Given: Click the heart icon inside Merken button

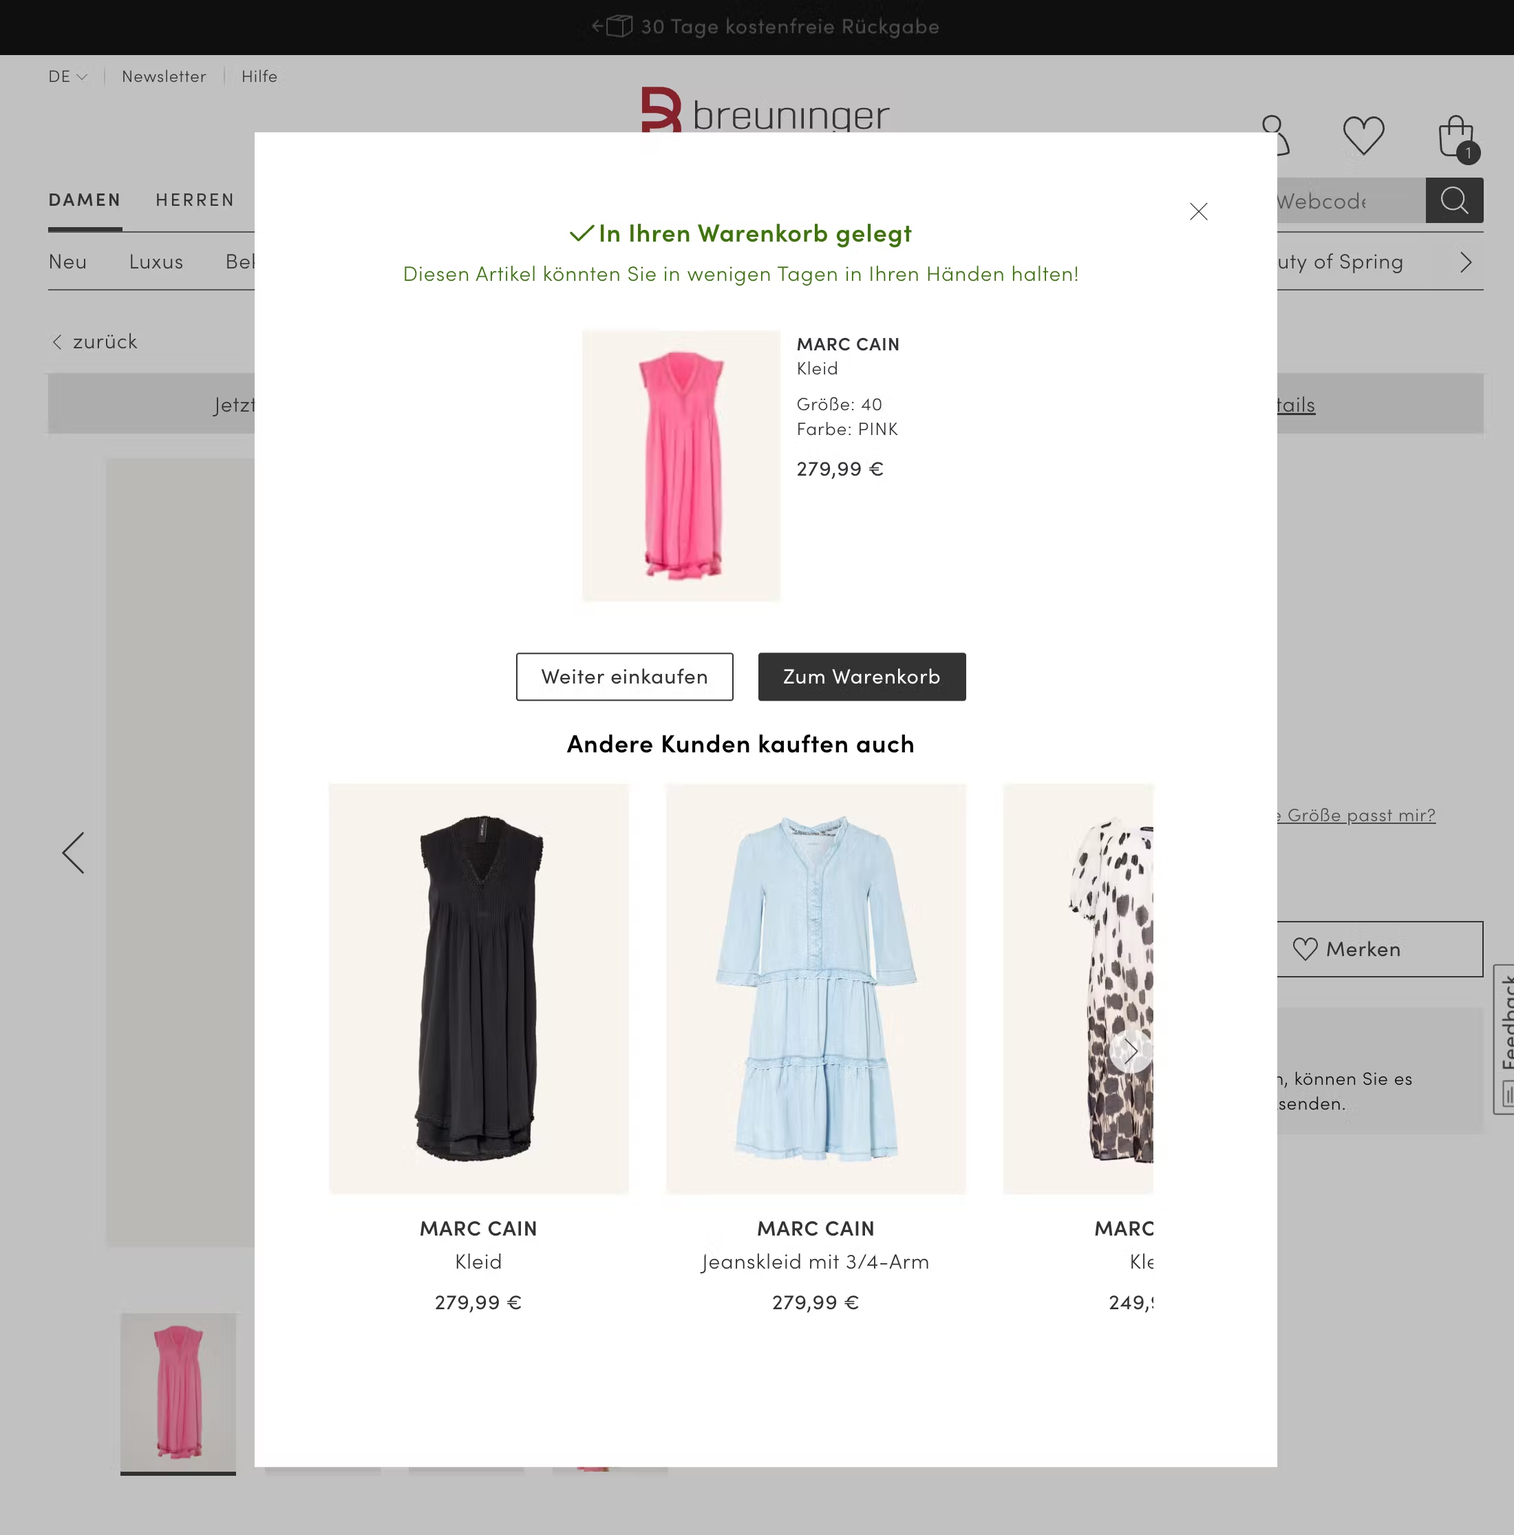Looking at the screenshot, I should click(1306, 949).
